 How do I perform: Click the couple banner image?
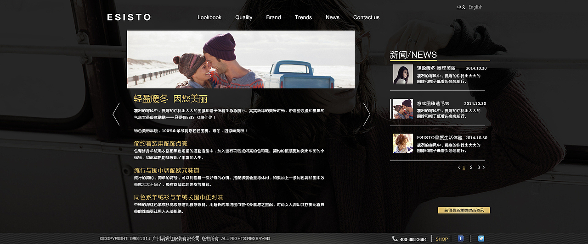pos(241,60)
